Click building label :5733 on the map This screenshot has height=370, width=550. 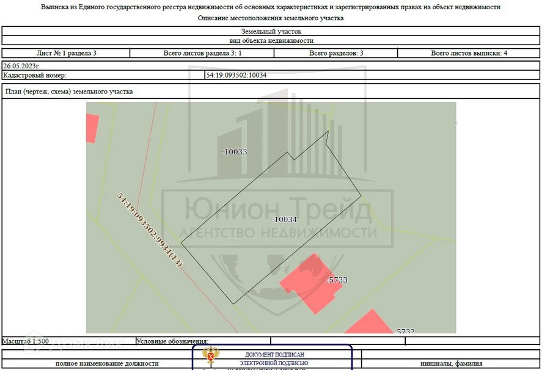337,280
